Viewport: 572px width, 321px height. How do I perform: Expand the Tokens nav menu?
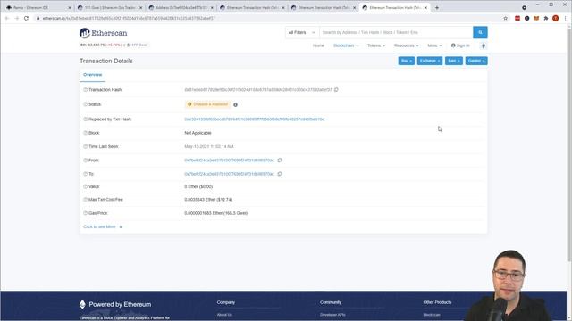[x=376, y=45]
